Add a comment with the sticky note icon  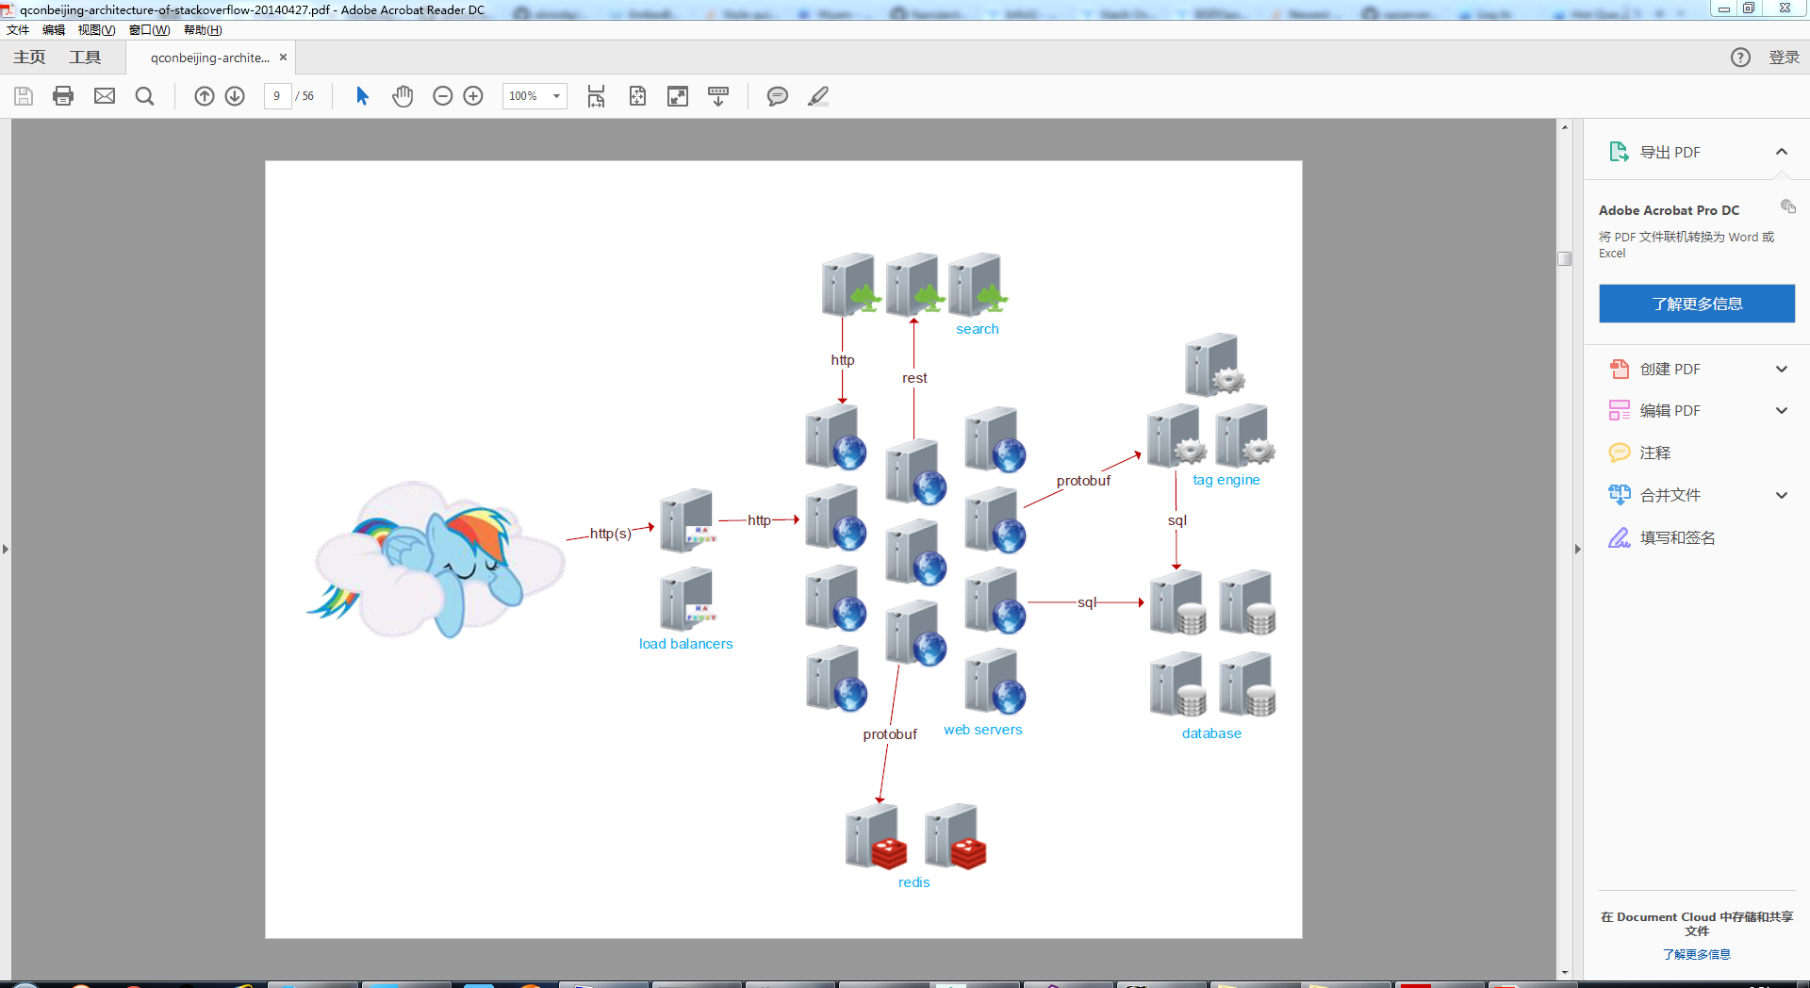pyautogui.click(x=777, y=96)
